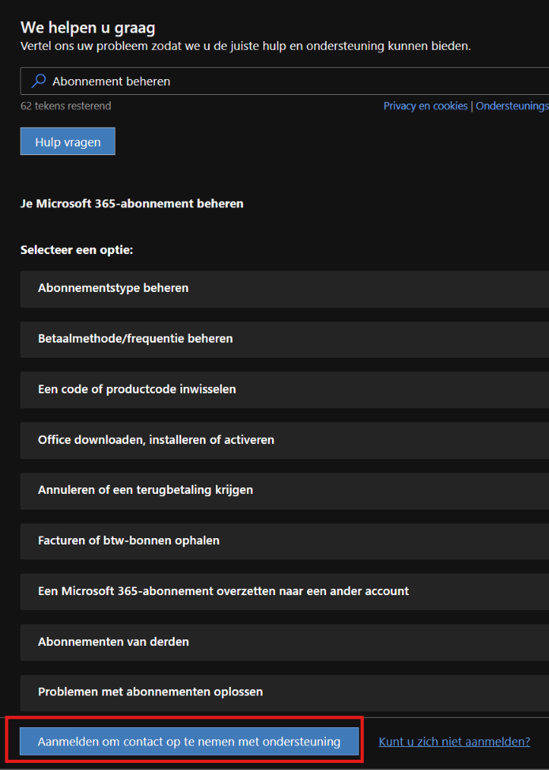
Task: Select 'Problemen met abonnementen oplossen'
Action: click(285, 693)
